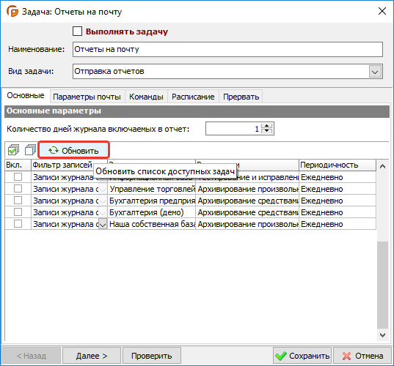The height and width of the screenshot is (366, 394).
Task: Enable the Выполнять задачу checkbox
Action: [x=77, y=31]
